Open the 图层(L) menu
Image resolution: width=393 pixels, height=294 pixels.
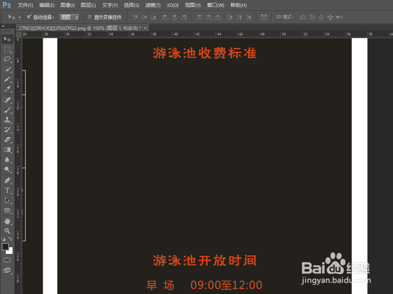pyautogui.click(x=88, y=5)
